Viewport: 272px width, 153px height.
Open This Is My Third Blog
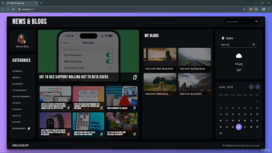tap(160, 85)
